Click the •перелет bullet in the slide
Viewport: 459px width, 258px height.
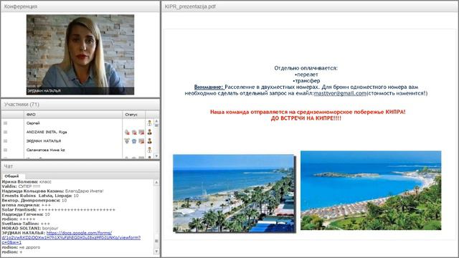click(307, 75)
